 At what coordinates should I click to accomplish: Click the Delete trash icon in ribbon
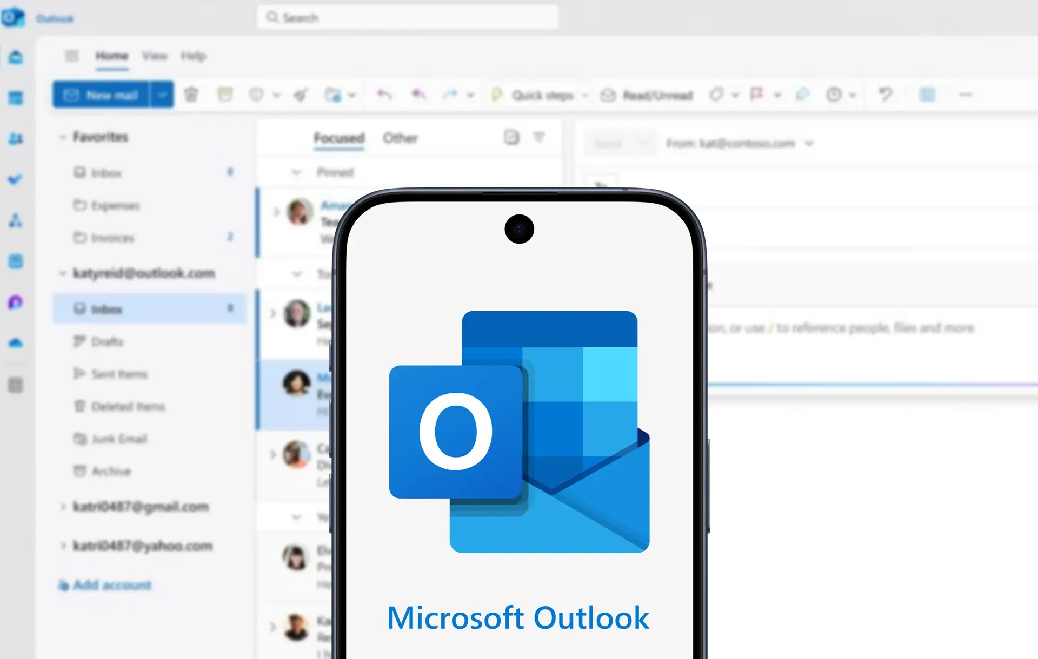pos(191,95)
